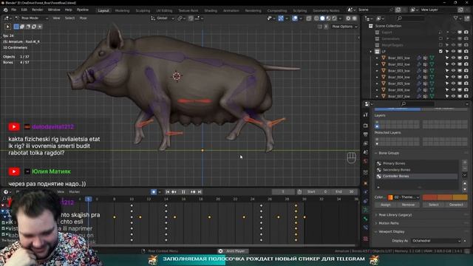Screen dimensions: 473x266
Task: Toggle viewport overlays button
Action: 295,18
